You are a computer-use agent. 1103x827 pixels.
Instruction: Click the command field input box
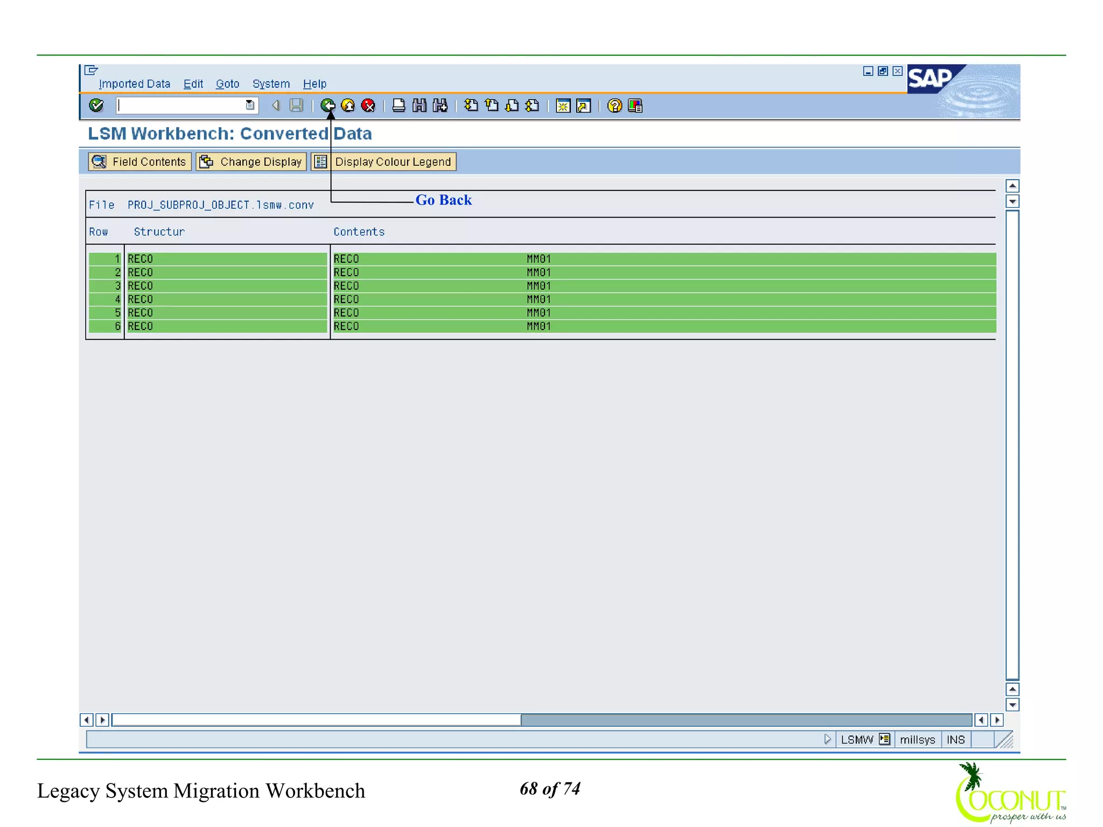click(187, 106)
